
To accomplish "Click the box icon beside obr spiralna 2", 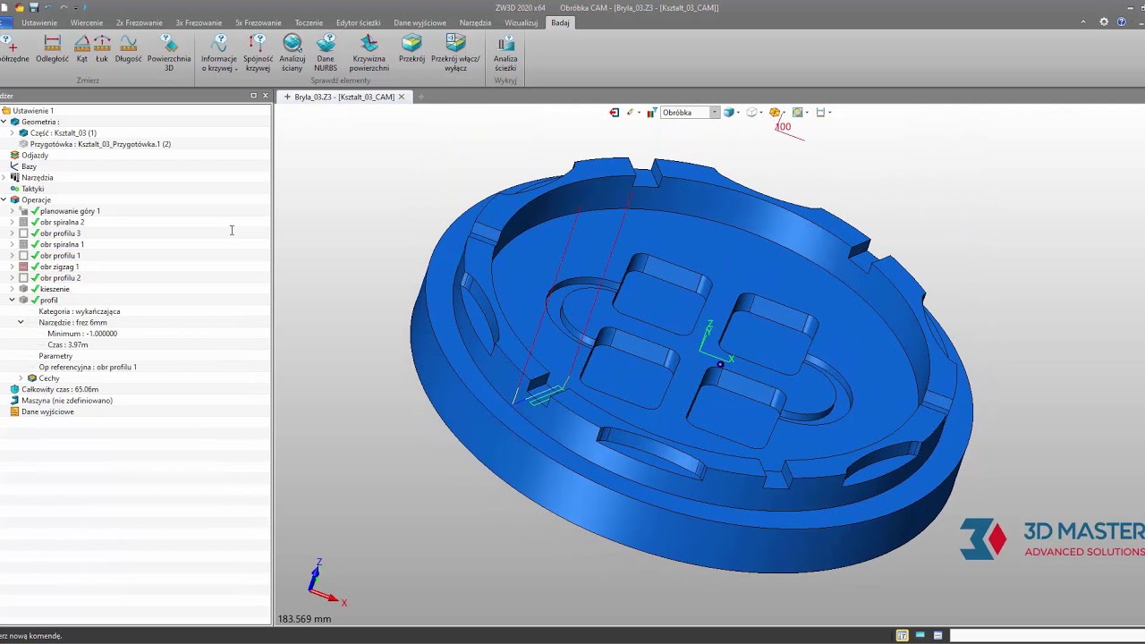I will click(x=24, y=223).
